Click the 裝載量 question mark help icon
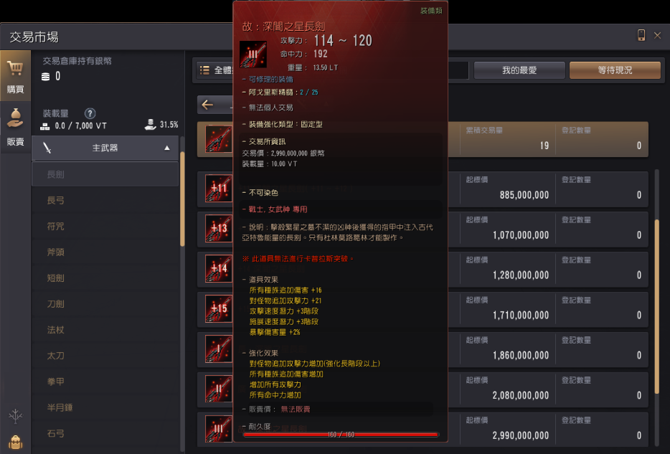The image size is (670, 454). coord(90,113)
